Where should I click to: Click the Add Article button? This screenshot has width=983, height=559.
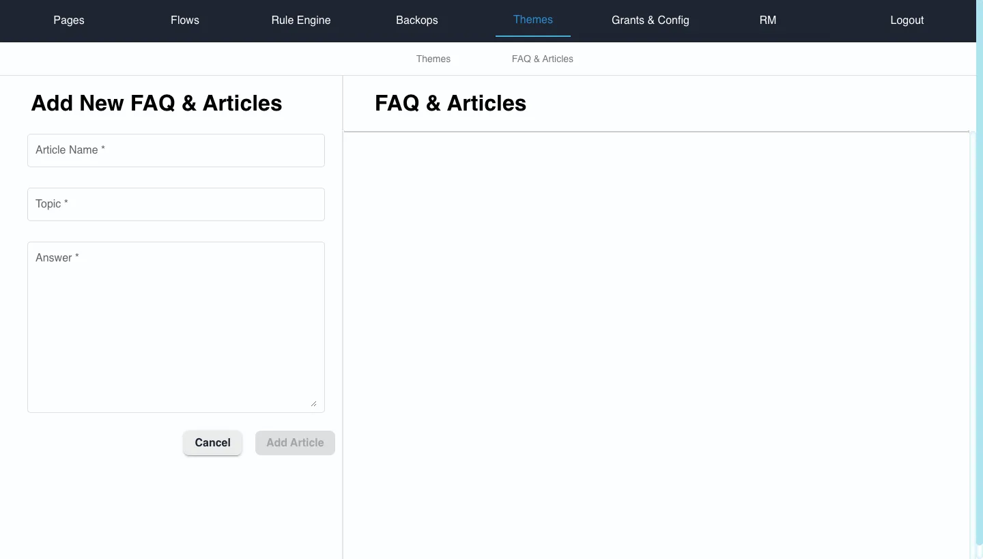[295, 442]
